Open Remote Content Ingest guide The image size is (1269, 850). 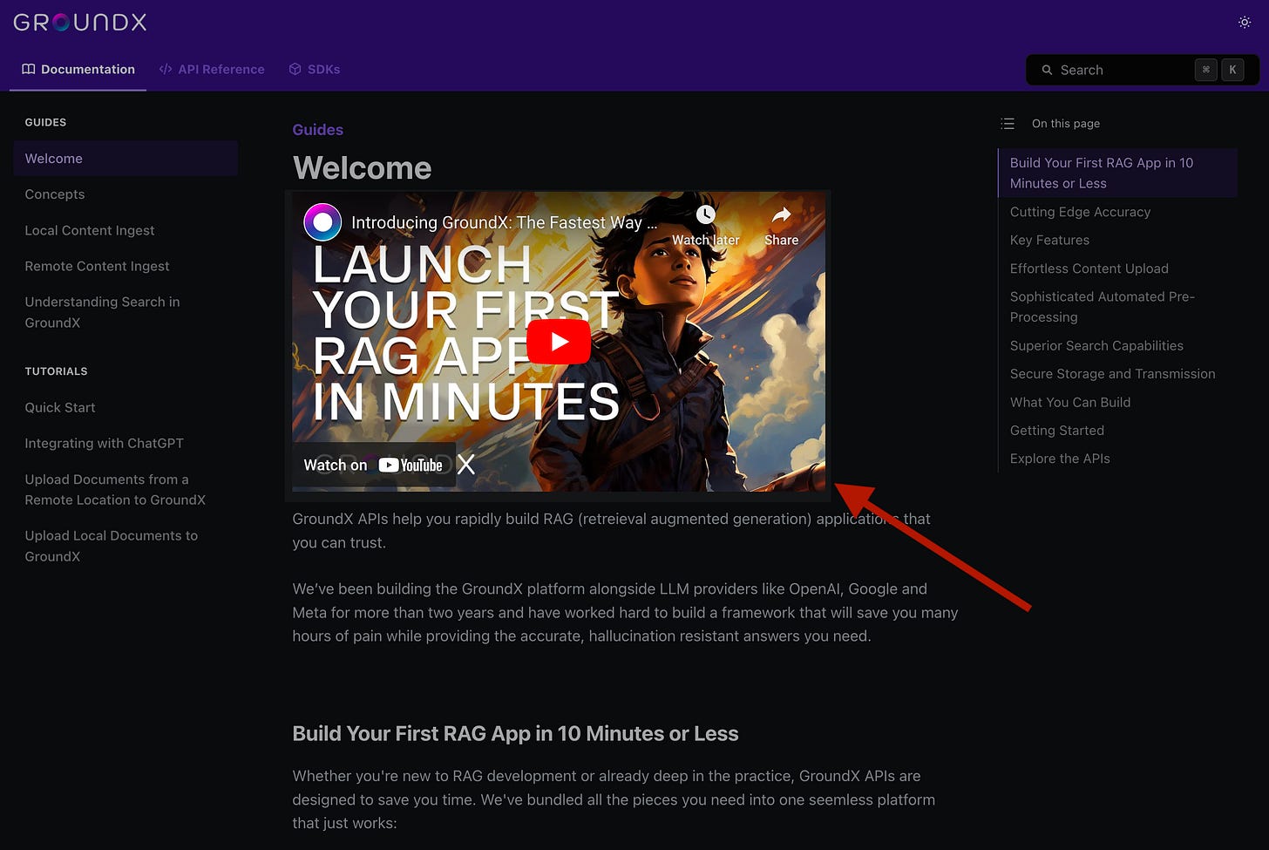(97, 266)
